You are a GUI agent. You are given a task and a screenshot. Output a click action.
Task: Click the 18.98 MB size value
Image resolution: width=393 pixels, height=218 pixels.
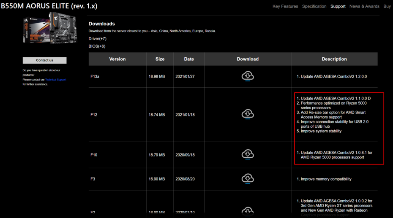point(157,76)
